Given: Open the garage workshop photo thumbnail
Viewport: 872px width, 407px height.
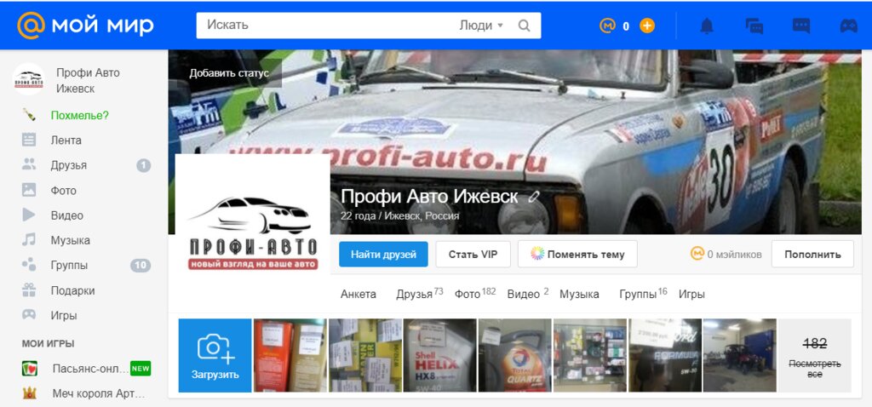Looking at the screenshot, I should (740, 355).
